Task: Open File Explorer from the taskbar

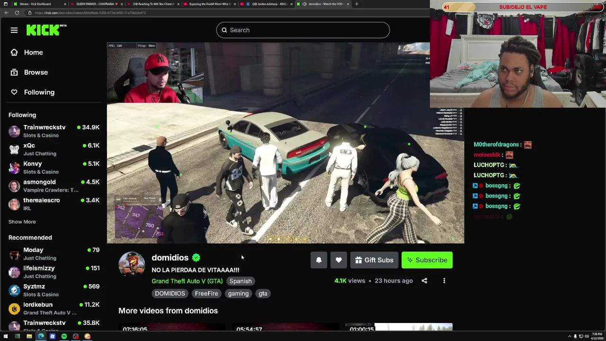Action: pos(29,336)
